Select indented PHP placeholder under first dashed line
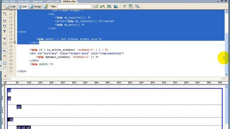The width and height of the screenshot is (230, 129). click(19, 107)
